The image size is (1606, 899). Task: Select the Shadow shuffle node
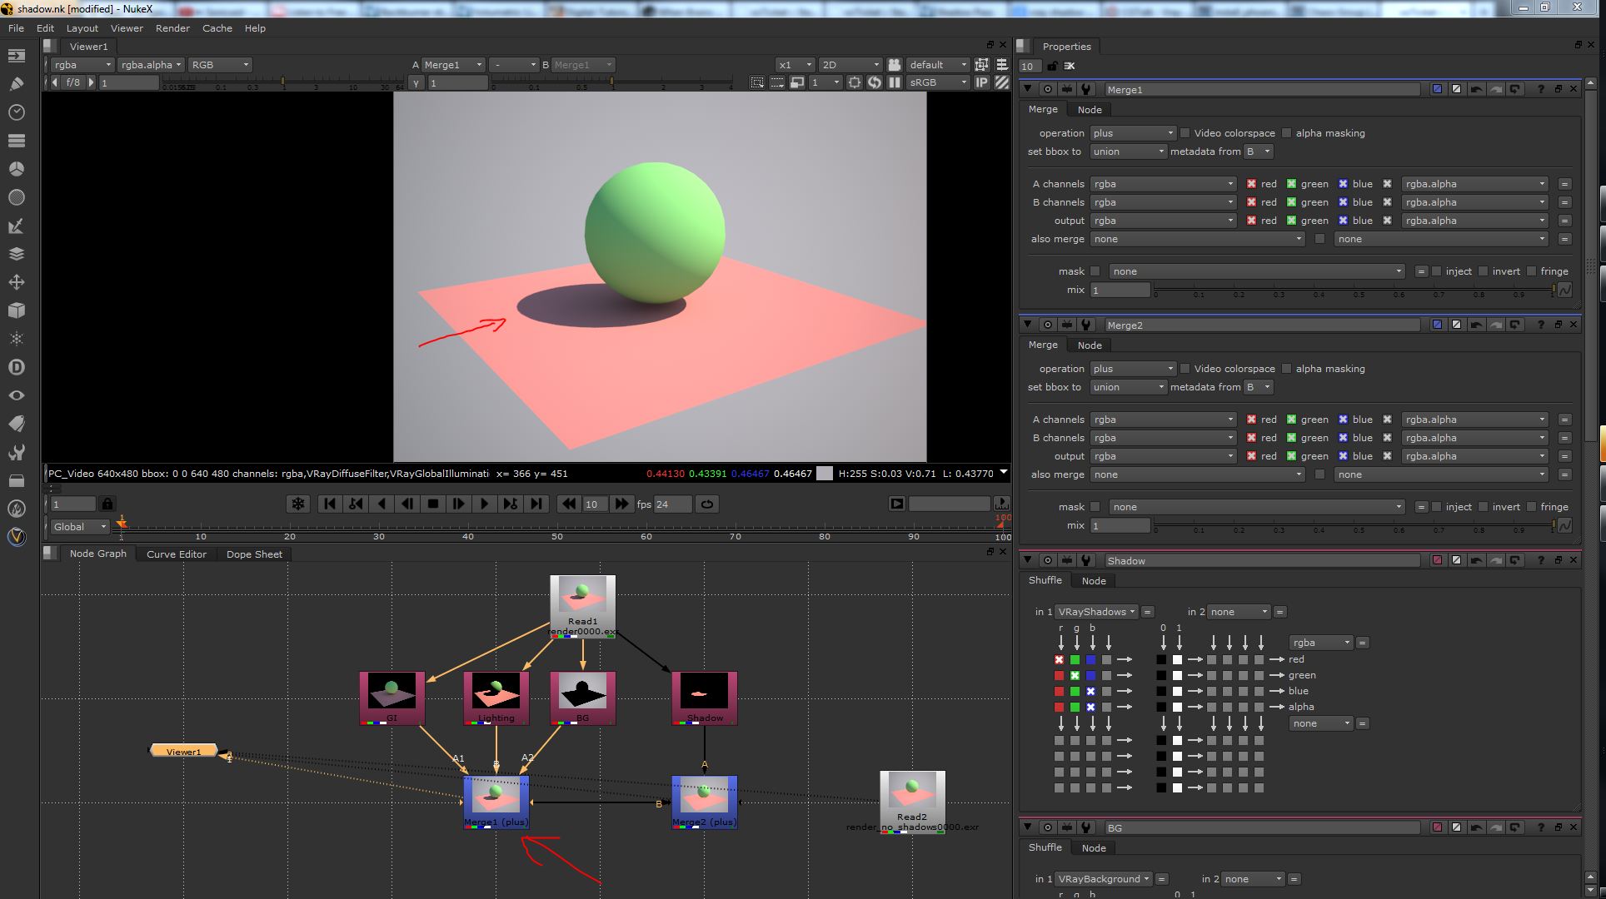(705, 698)
